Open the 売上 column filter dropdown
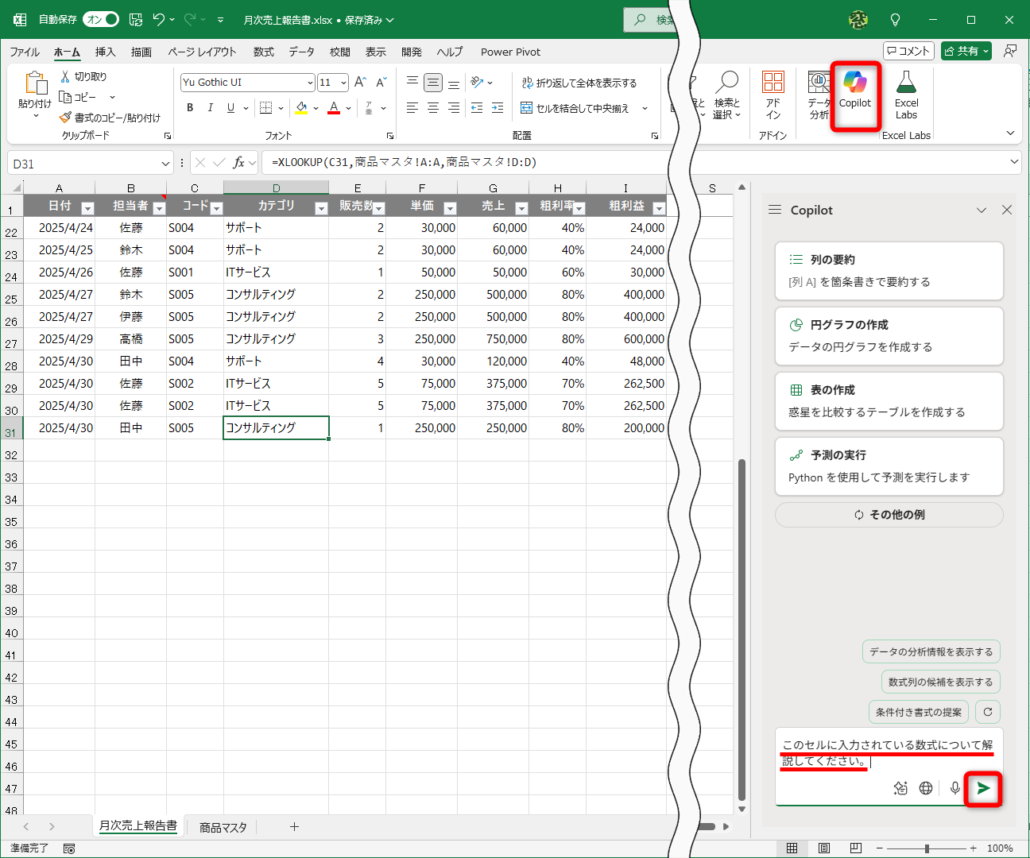1030x858 pixels. pos(521,208)
